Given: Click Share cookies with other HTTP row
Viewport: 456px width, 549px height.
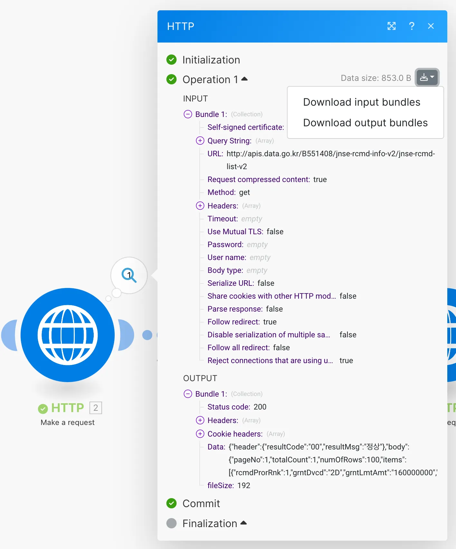Looking at the screenshot, I should coord(282,296).
